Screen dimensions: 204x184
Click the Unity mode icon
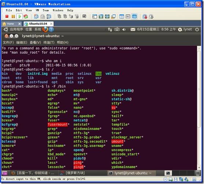tap(114, 16)
